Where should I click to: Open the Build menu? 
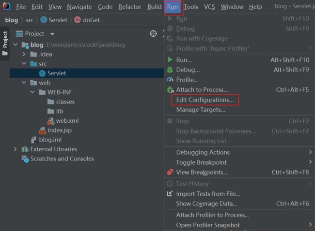154,7
